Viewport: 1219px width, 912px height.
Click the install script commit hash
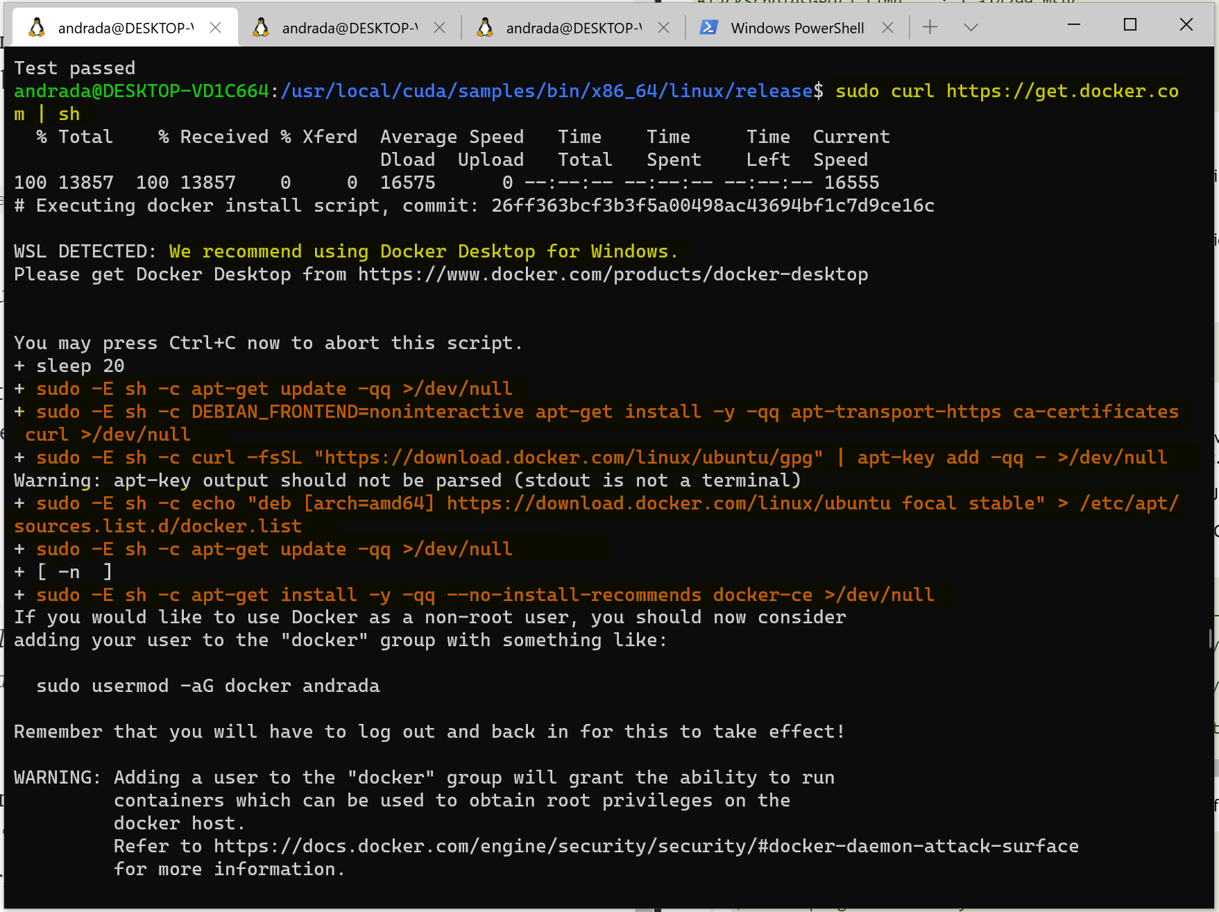(x=713, y=206)
